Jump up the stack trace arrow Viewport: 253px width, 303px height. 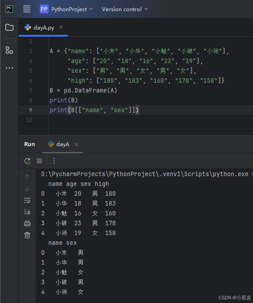pyautogui.click(x=27, y=177)
